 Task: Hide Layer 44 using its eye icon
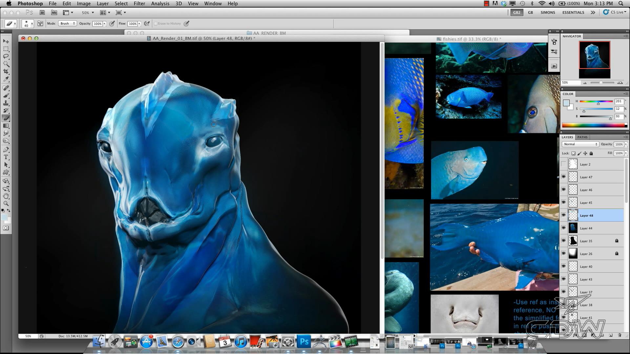point(563,228)
